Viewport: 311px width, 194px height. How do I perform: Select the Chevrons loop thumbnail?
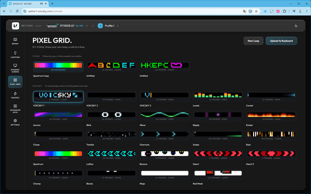(165, 136)
